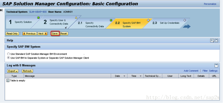Viewport: 223px width, 103px height.
Task: Open the log Settings link
Action: point(213,71)
